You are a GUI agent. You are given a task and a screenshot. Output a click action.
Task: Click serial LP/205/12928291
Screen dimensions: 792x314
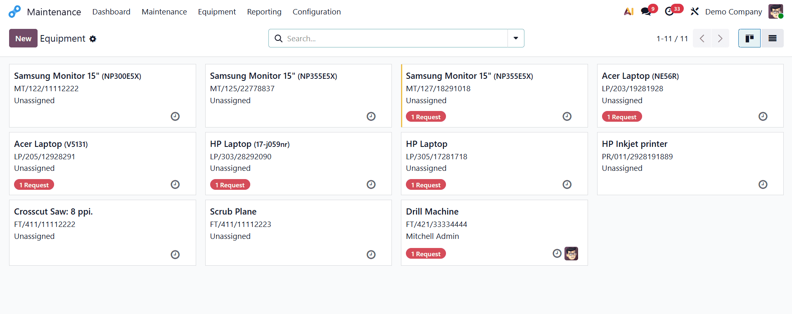click(45, 157)
